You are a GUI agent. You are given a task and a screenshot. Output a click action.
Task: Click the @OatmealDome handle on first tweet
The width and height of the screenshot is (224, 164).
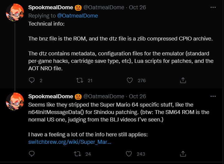(104, 7)
